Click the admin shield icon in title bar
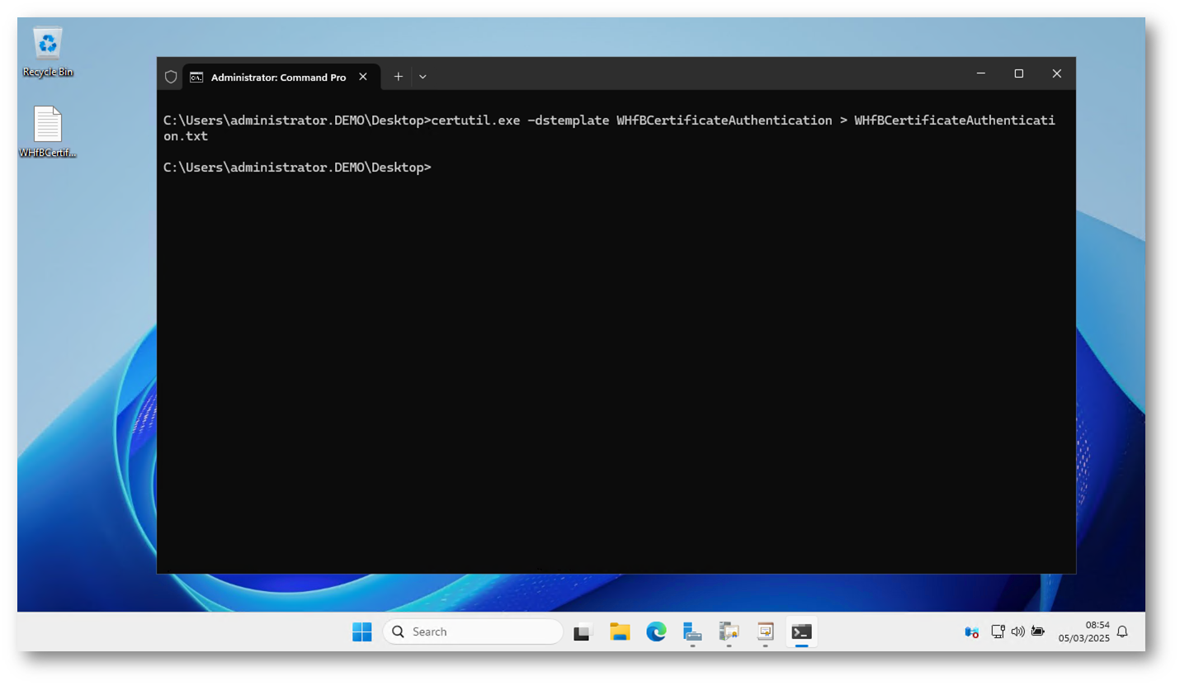 tap(171, 77)
